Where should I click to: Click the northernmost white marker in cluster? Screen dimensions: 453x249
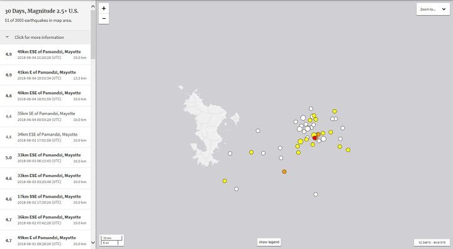(x=311, y=109)
